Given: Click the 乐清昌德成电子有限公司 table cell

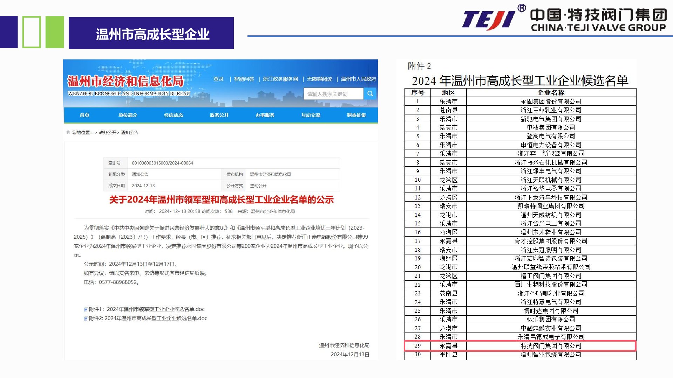Looking at the screenshot, I should click(x=551, y=337).
